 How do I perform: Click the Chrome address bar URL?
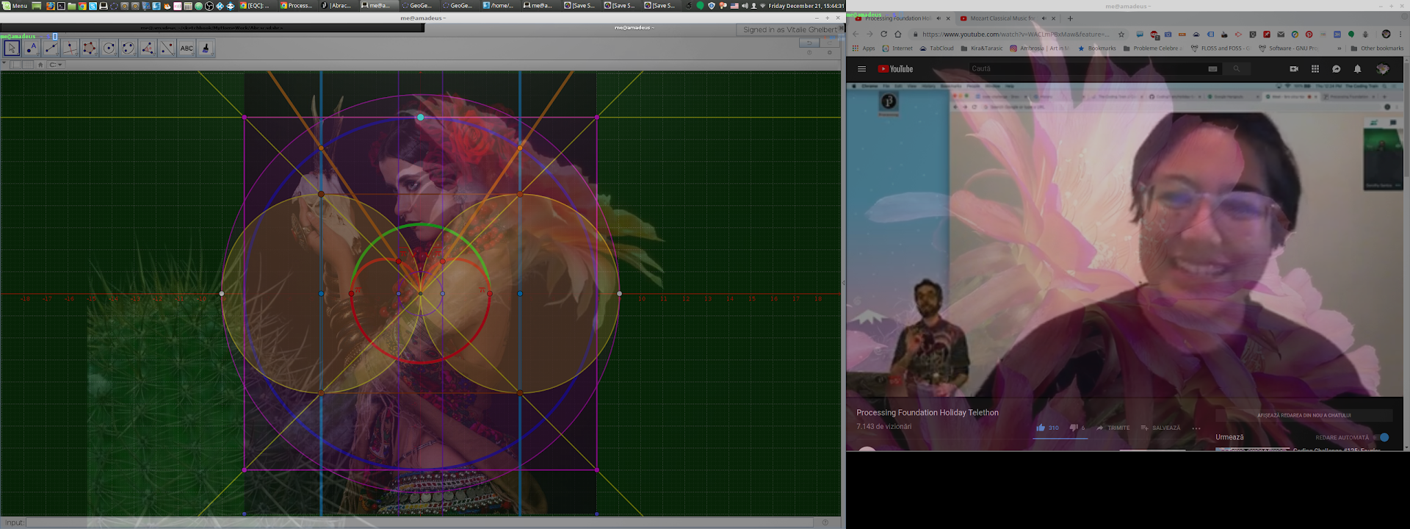pos(1015,34)
